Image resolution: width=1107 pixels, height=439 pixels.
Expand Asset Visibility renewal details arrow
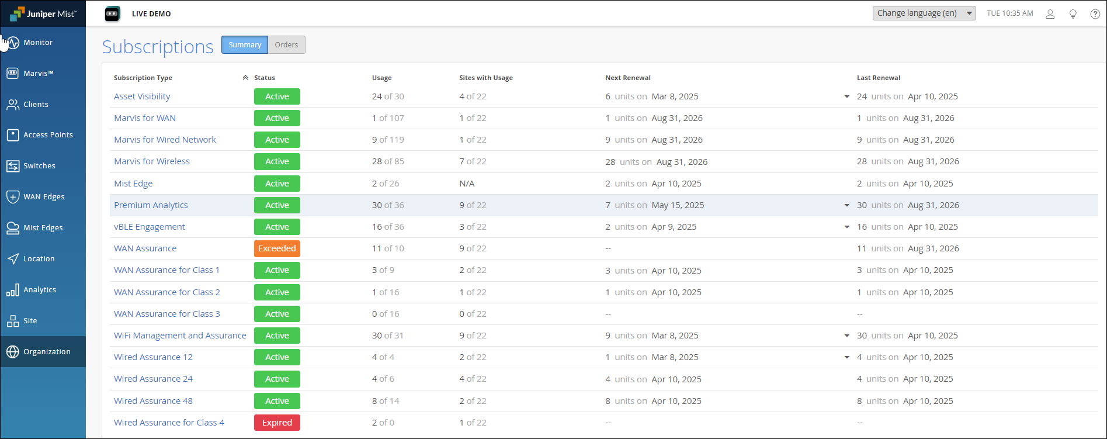click(x=846, y=97)
